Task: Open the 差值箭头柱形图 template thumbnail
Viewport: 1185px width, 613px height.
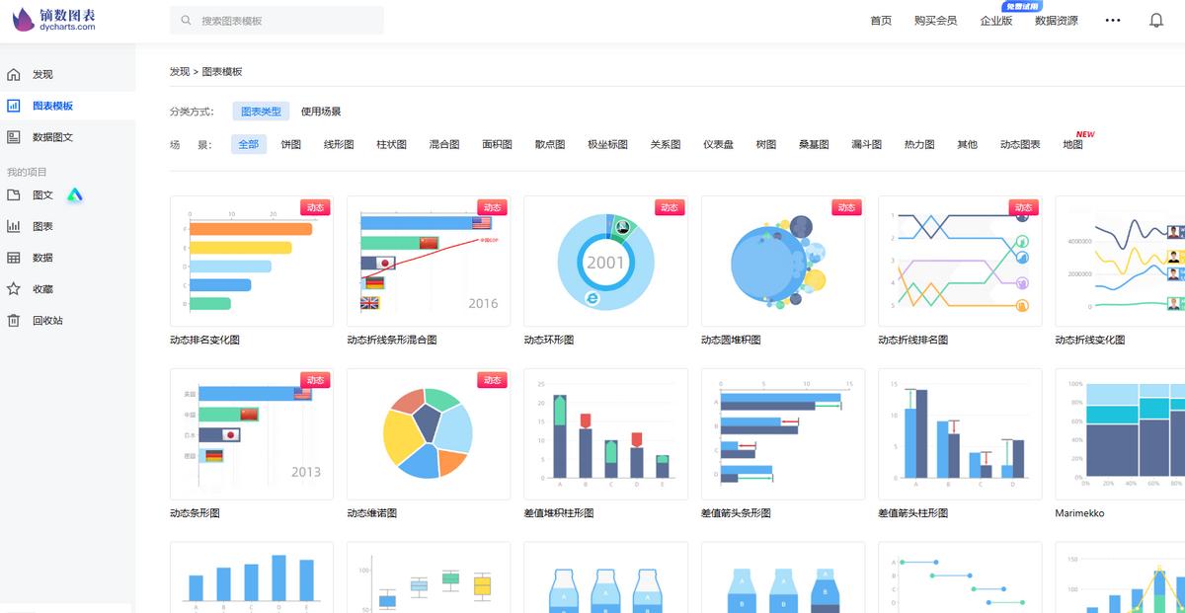Action: pos(960,434)
